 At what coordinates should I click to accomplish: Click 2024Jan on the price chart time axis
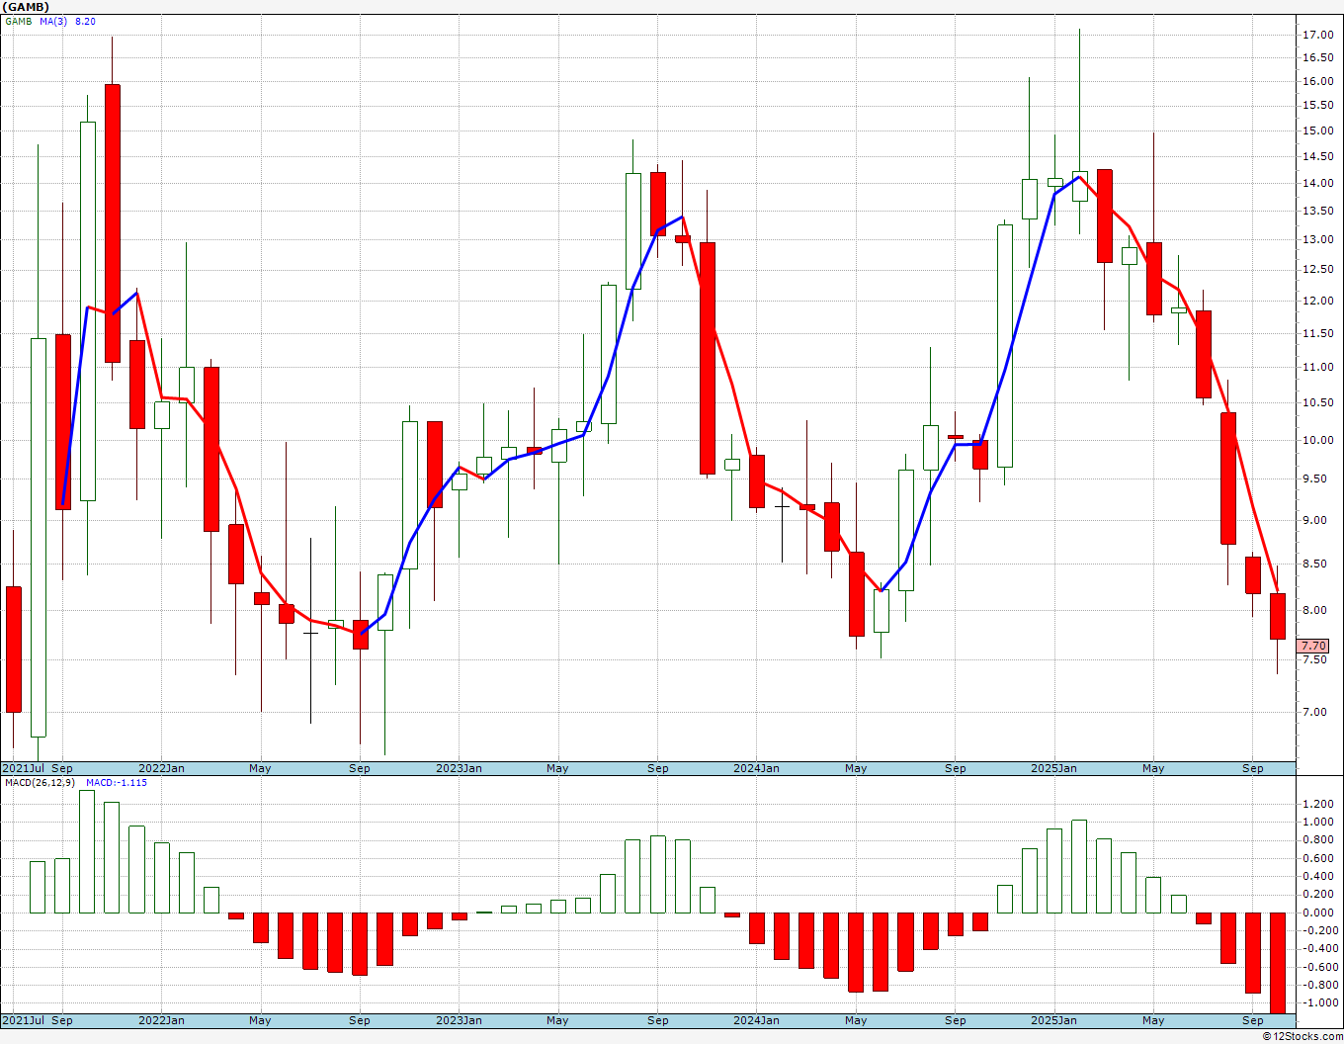(x=756, y=768)
